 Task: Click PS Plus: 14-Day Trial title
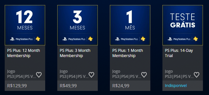(x=179, y=53)
